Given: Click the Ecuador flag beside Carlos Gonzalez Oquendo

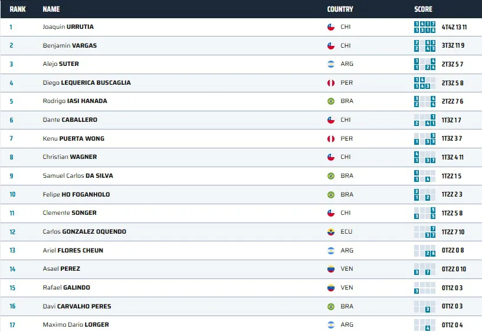Looking at the screenshot, I should (331, 232).
